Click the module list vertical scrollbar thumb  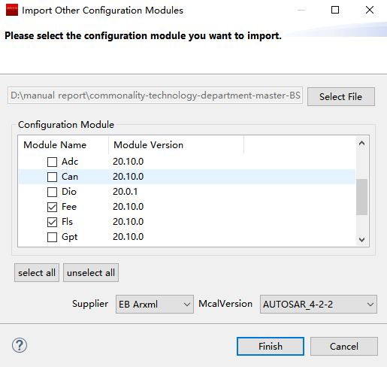pos(361,197)
